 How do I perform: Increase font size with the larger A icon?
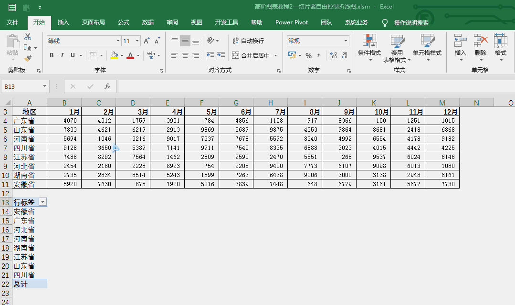147,41
